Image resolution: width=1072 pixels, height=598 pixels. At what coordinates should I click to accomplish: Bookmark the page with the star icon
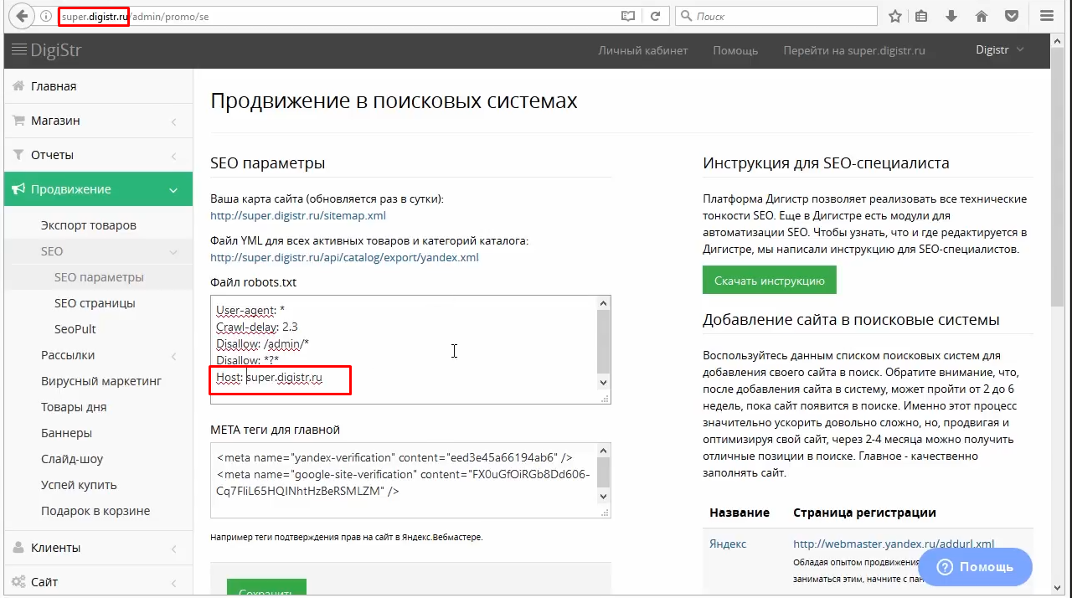(x=894, y=15)
